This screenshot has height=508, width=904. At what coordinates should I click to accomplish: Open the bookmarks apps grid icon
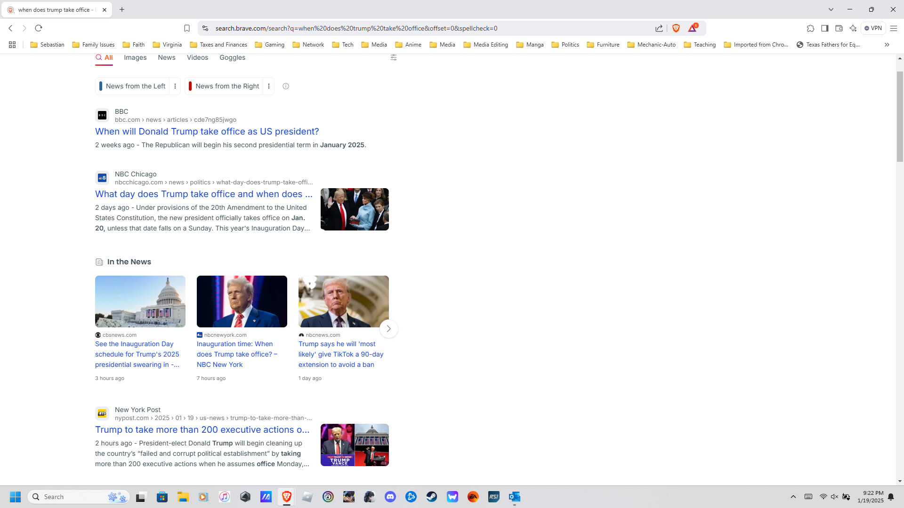(12, 45)
